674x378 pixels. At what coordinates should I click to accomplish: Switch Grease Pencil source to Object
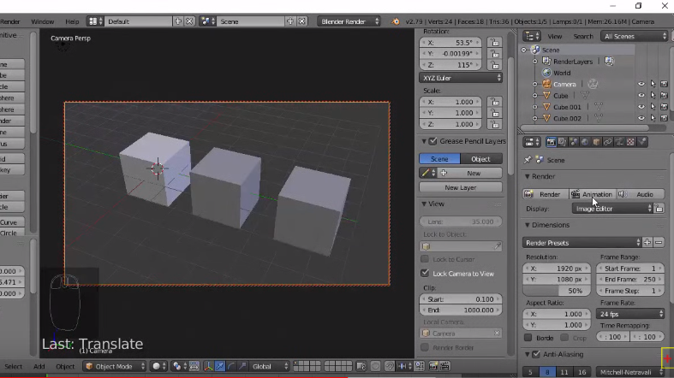[x=480, y=159]
